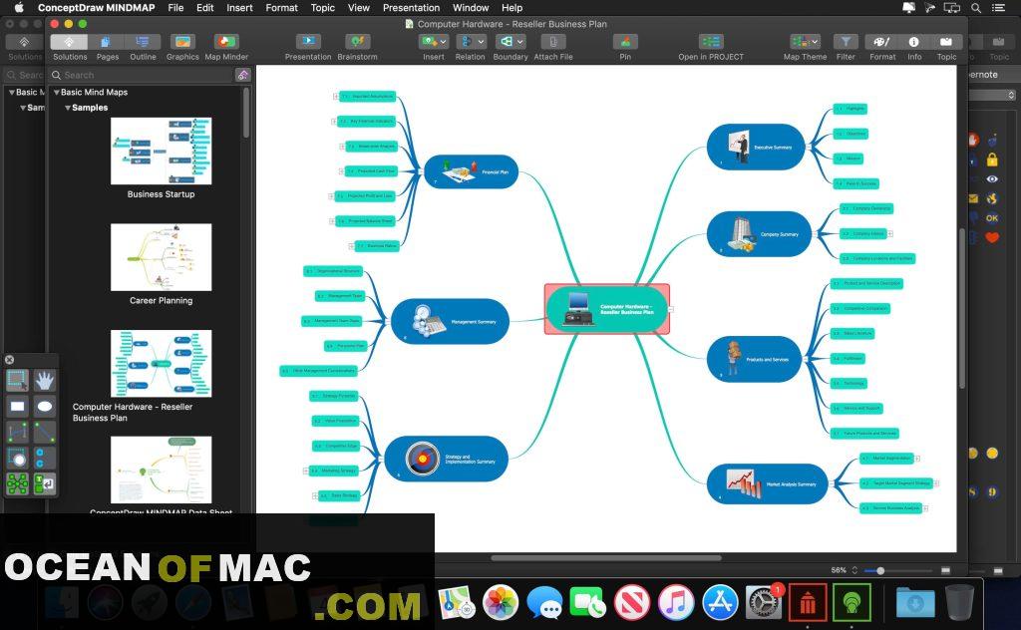Select the central Computer Hardware topic

(x=607, y=309)
